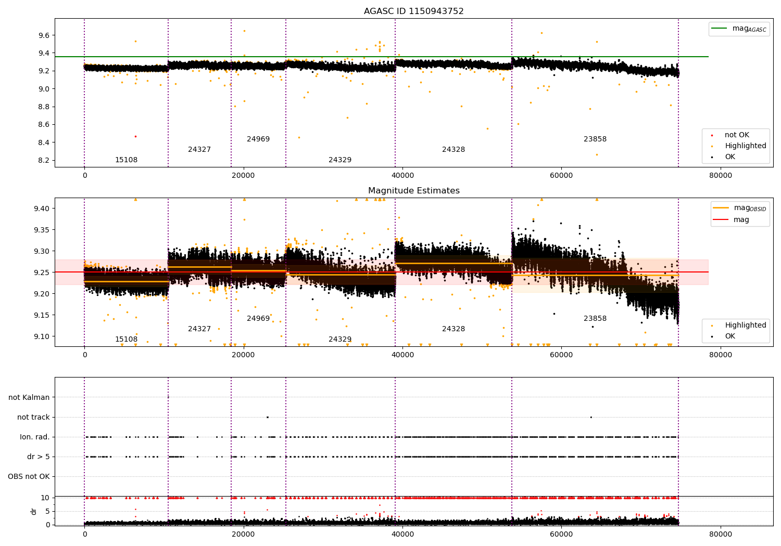Click x-axis tick 80000 under the top panel
The height and width of the screenshot is (546, 781).
coord(721,176)
